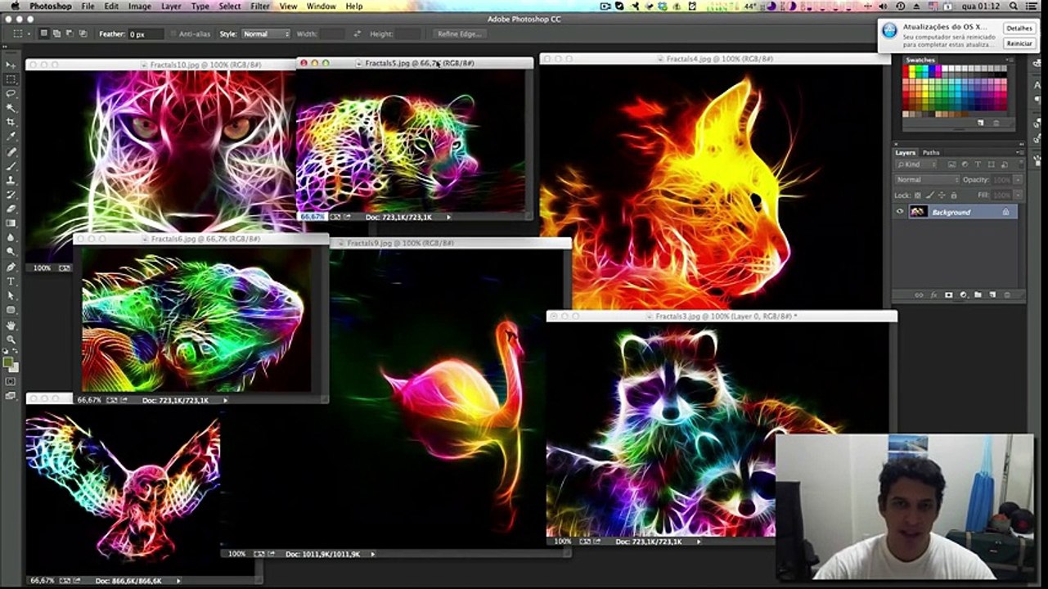Open the Layer menu
Screen dimensions: 1048x589
(x=171, y=6)
